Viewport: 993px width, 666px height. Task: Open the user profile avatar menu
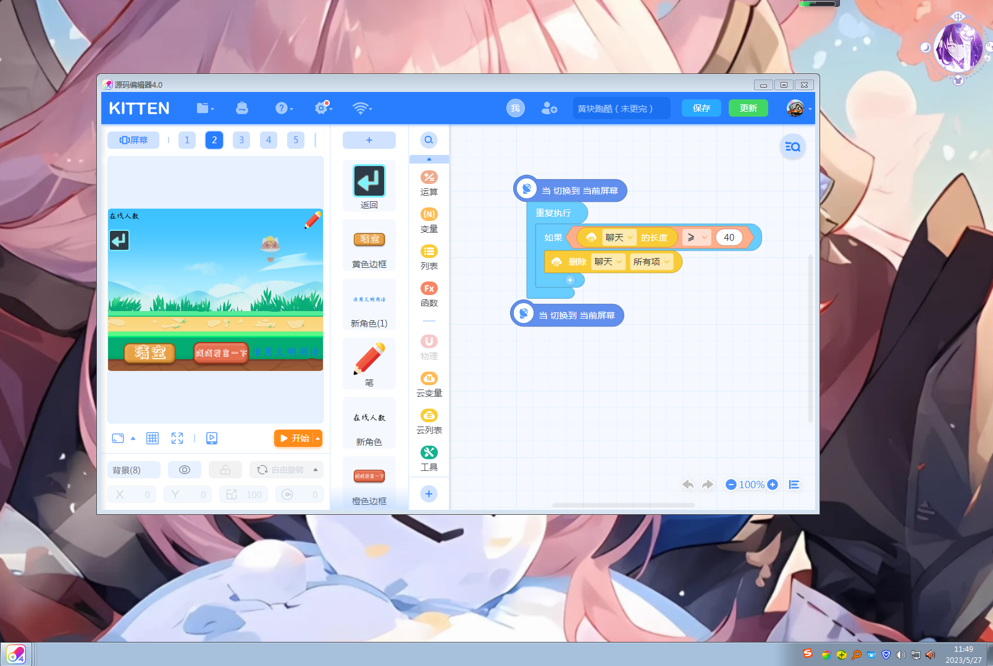(798, 109)
